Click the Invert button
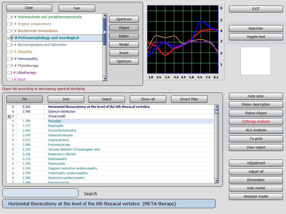 (x=124, y=53)
